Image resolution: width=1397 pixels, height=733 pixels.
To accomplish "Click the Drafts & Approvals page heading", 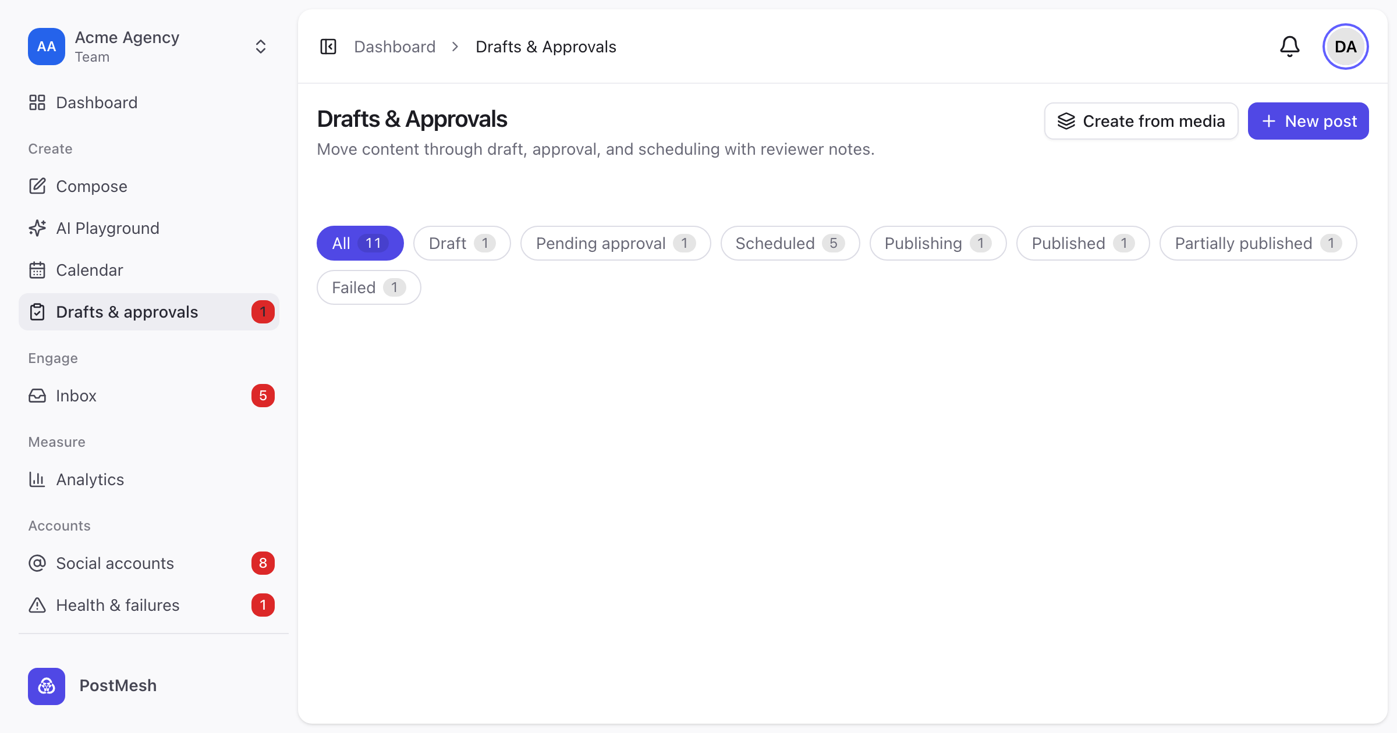I will pos(412,119).
